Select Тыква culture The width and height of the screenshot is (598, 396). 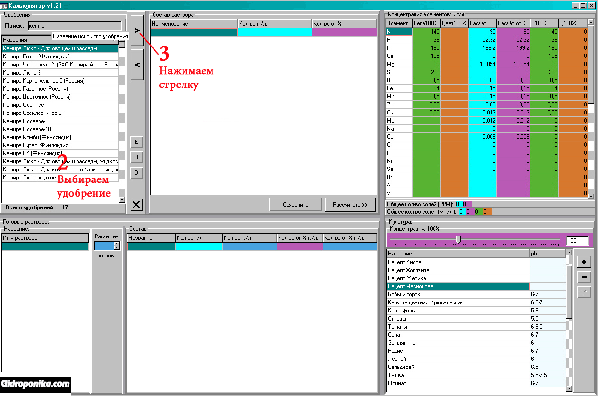pos(458,375)
